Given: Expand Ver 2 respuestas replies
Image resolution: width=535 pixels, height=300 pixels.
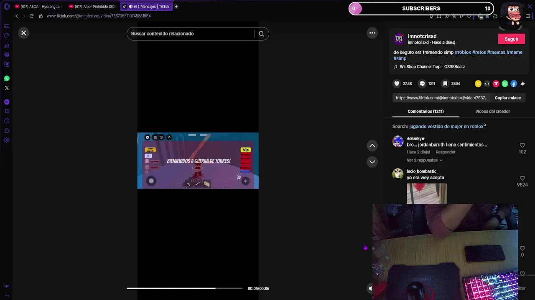Looking at the screenshot, I should tap(425, 160).
